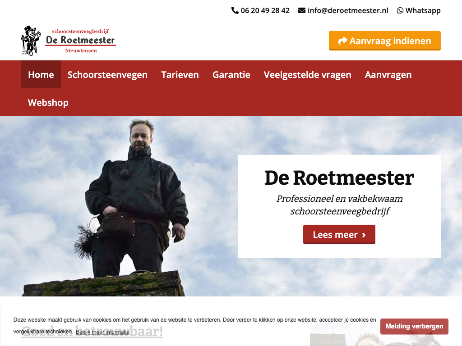The width and height of the screenshot is (462, 346).
Task: Click the chimney sweep logo mascot
Action: point(31,41)
